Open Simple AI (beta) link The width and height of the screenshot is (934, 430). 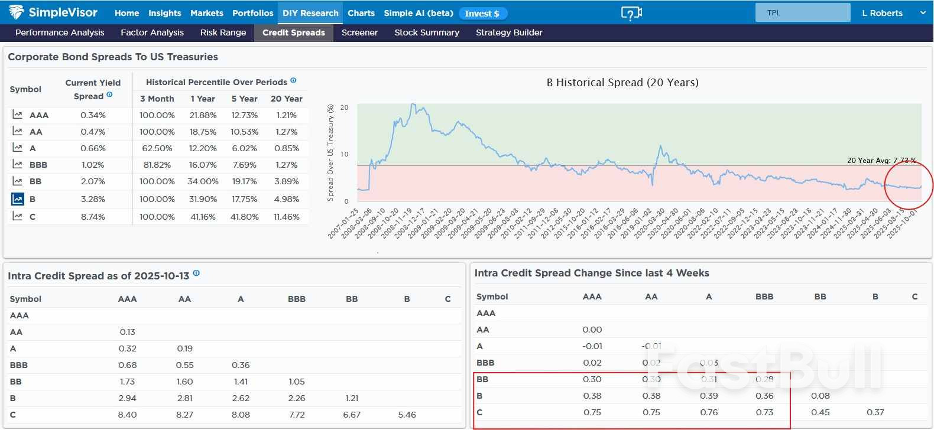point(418,13)
